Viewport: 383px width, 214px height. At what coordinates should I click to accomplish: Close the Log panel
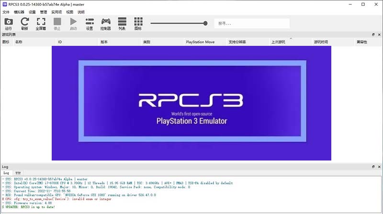pos(379,167)
